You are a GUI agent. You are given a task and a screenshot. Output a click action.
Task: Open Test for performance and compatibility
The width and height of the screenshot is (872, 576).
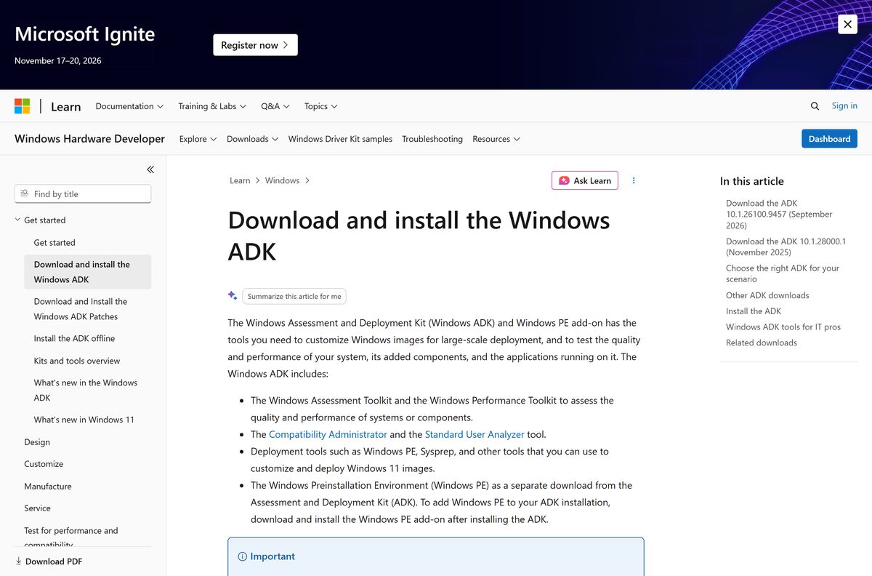71,537
